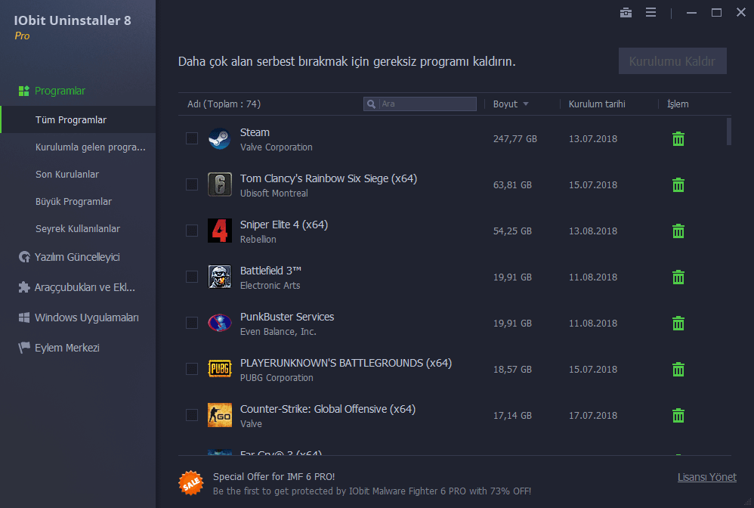Show Son Kurulanlar programs

66,174
